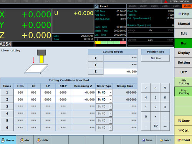Viewport: 192px width, 144px height.
Task: Click keypad digit 4
Action: click(x=146, y=98)
